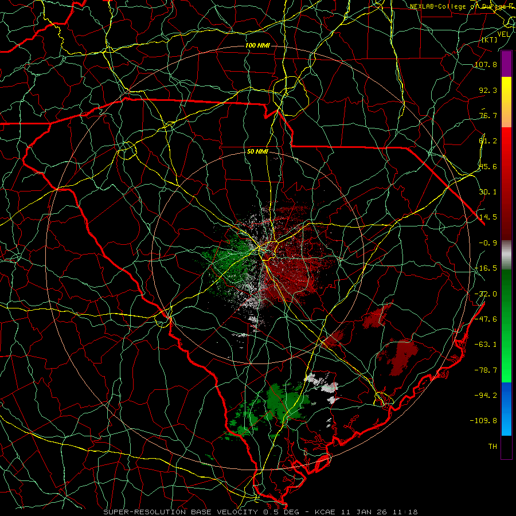
Task: Click the 100 NMI range ring label
Action: [257, 45]
